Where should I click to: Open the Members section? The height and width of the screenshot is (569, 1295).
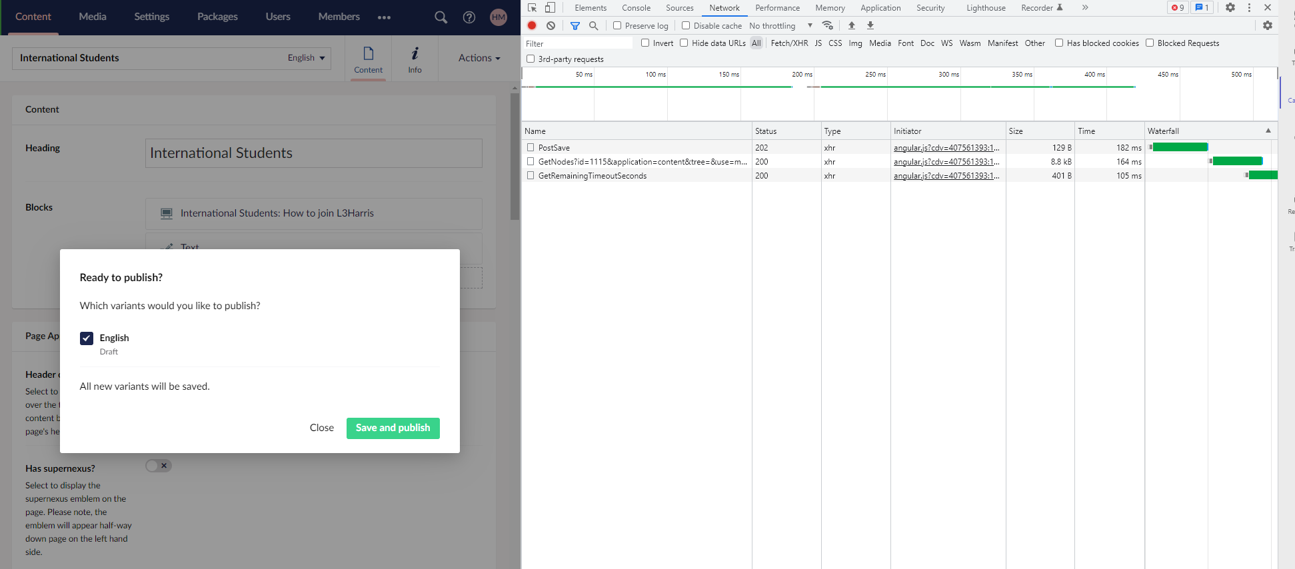tap(339, 17)
